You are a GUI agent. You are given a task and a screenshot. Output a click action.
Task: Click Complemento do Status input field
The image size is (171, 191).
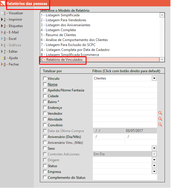125,177
